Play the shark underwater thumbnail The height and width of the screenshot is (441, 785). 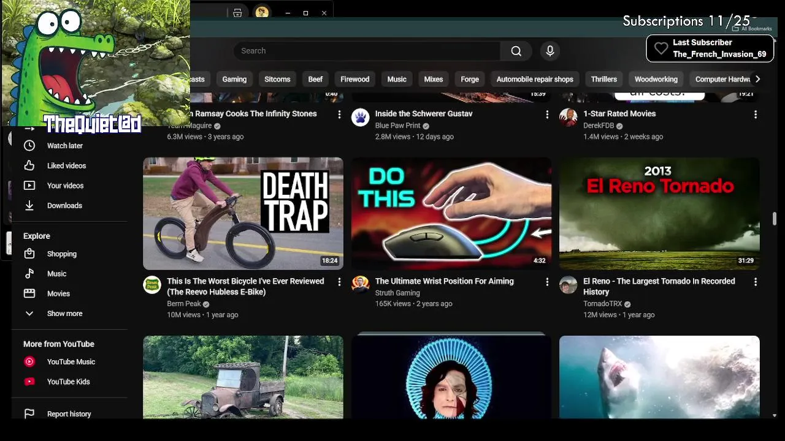(x=659, y=377)
